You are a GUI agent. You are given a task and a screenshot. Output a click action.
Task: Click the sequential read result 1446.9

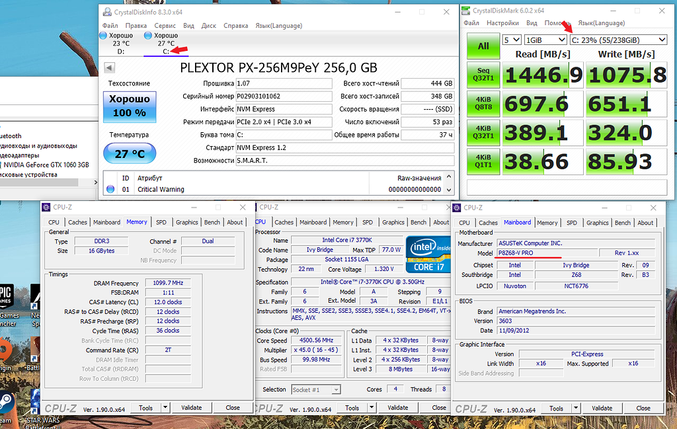coord(543,75)
